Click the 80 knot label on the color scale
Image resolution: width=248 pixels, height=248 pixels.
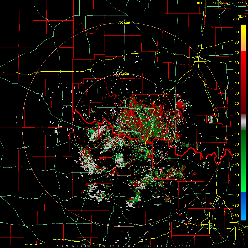(x=237, y=42)
